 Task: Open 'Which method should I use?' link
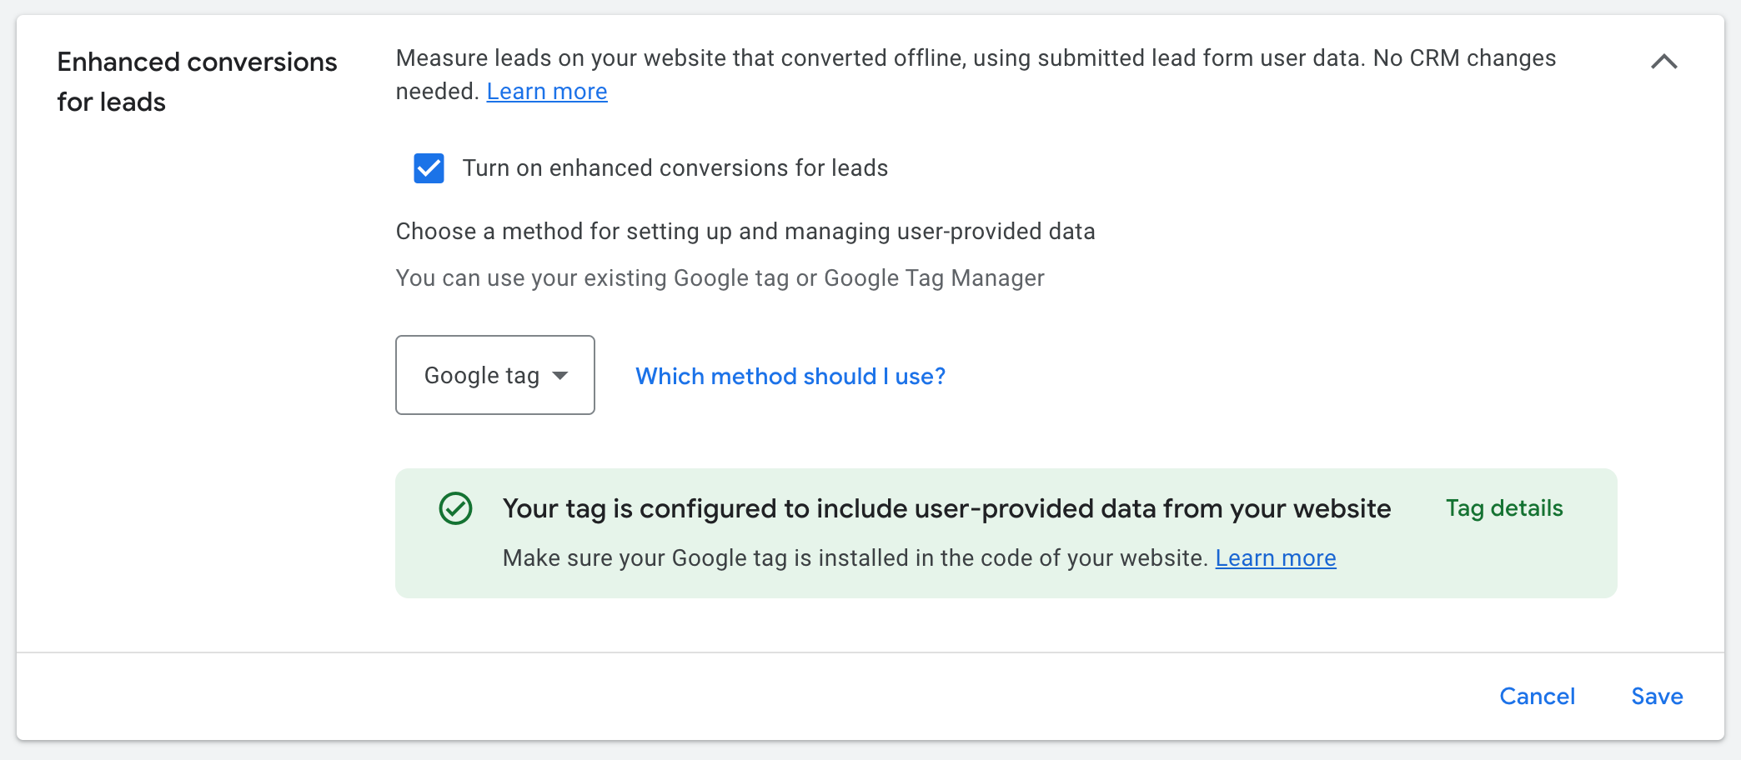click(790, 377)
